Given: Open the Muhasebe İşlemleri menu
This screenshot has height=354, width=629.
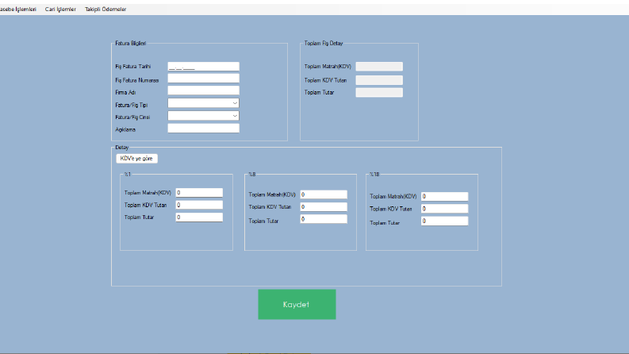Looking at the screenshot, I should (17, 10).
